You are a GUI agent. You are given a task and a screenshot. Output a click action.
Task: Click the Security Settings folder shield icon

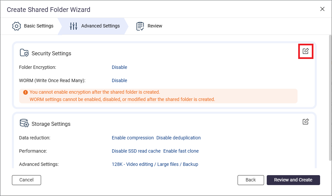point(24,53)
